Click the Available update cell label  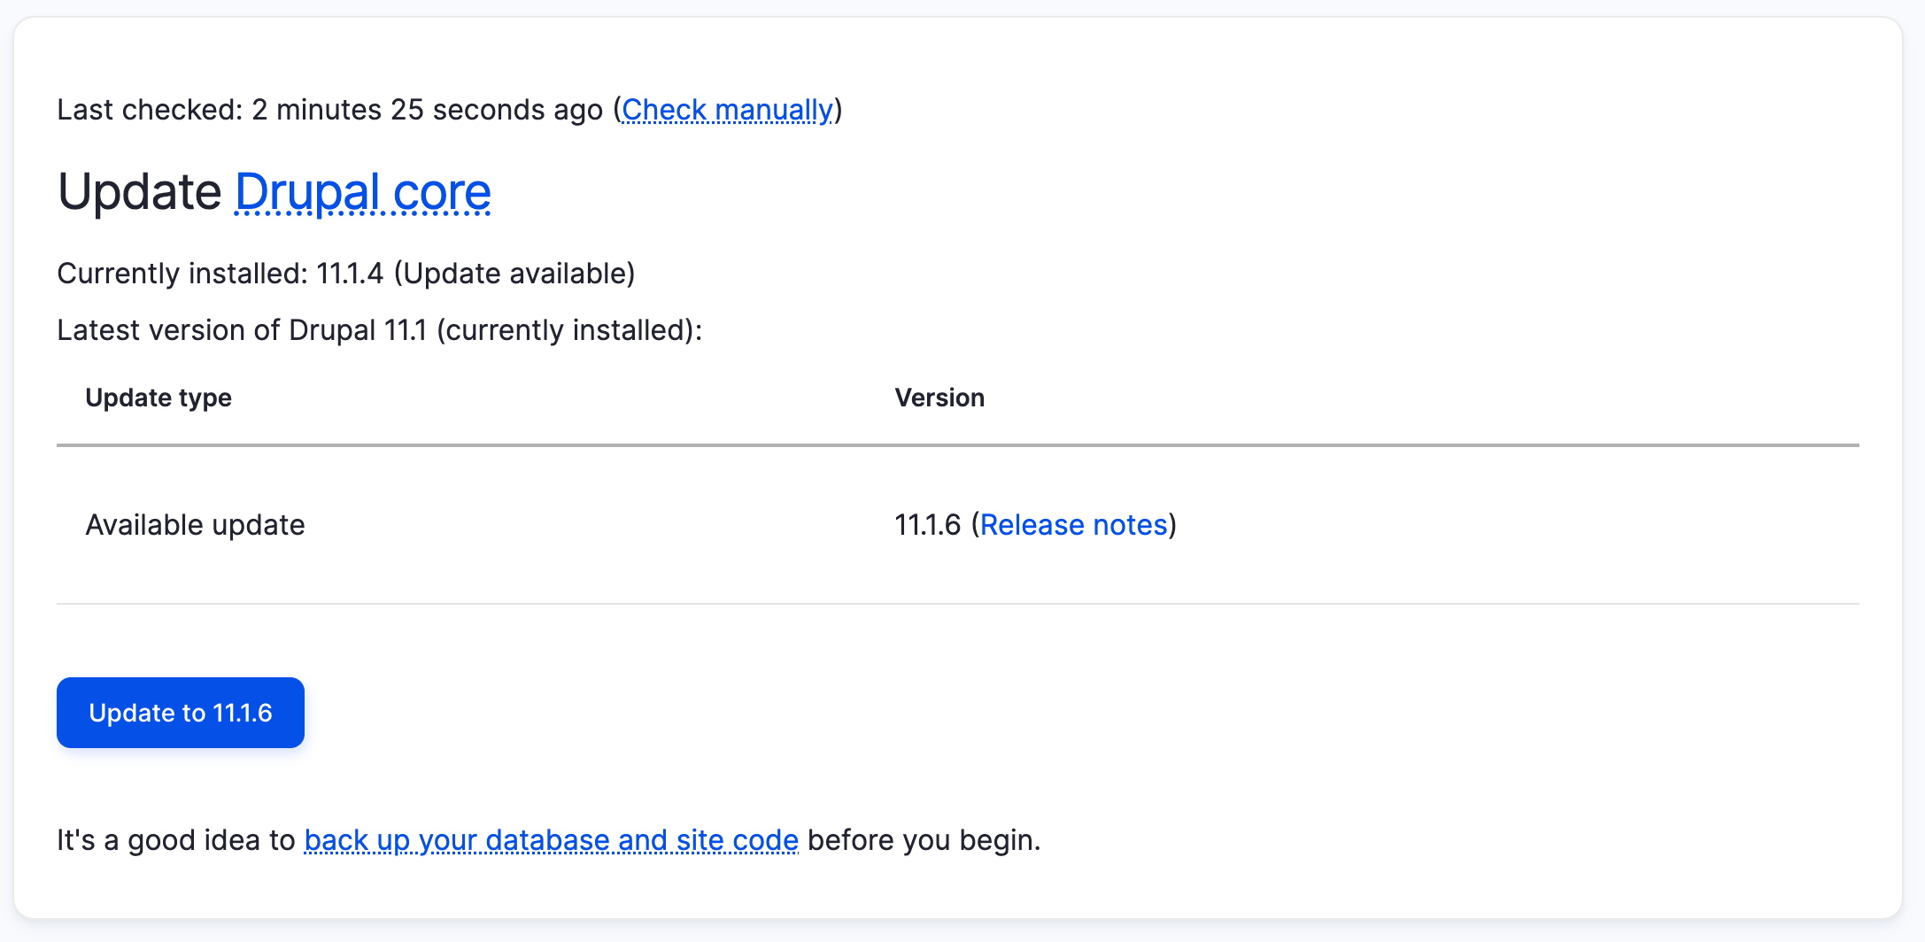tap(194, 524)
